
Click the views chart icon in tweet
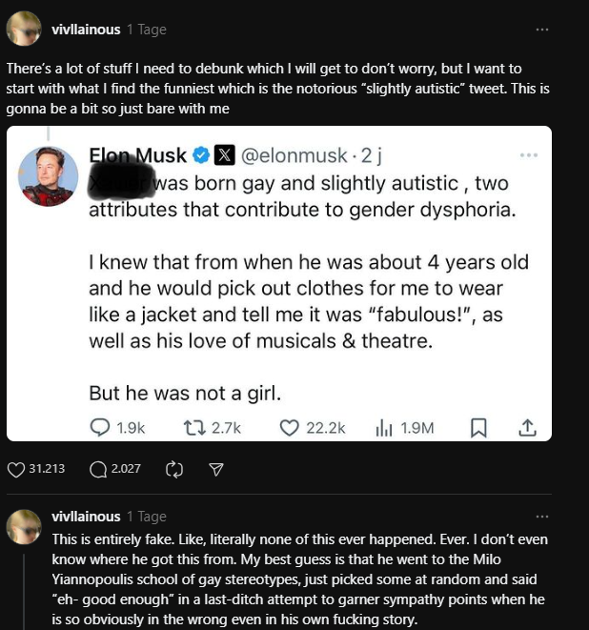tap(384, 428)
